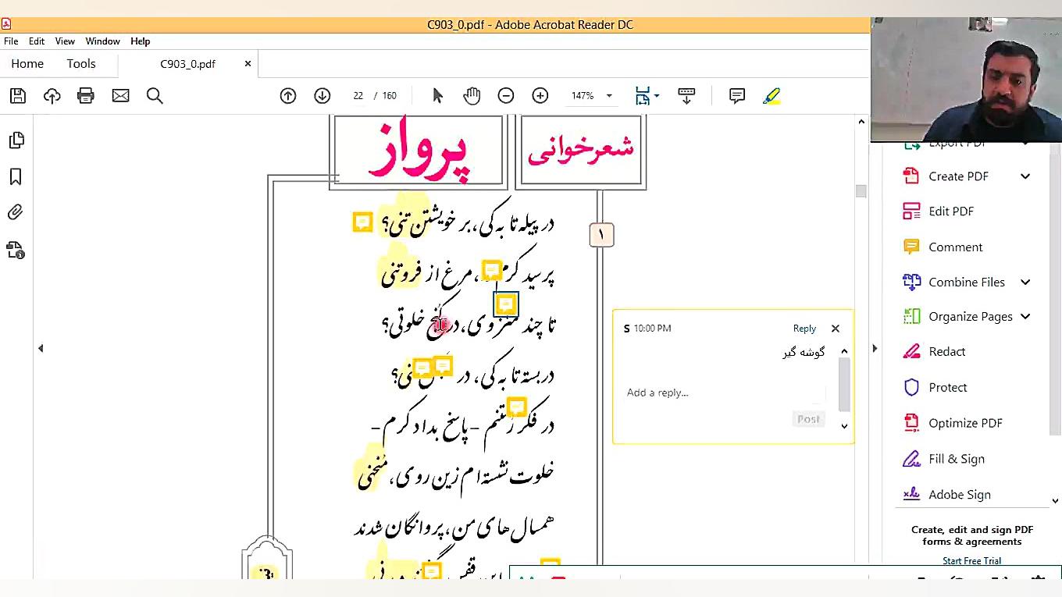Open the Comments panel via toolbar icon
This screenshot has height=597, width=1062.
coord(736,95)
